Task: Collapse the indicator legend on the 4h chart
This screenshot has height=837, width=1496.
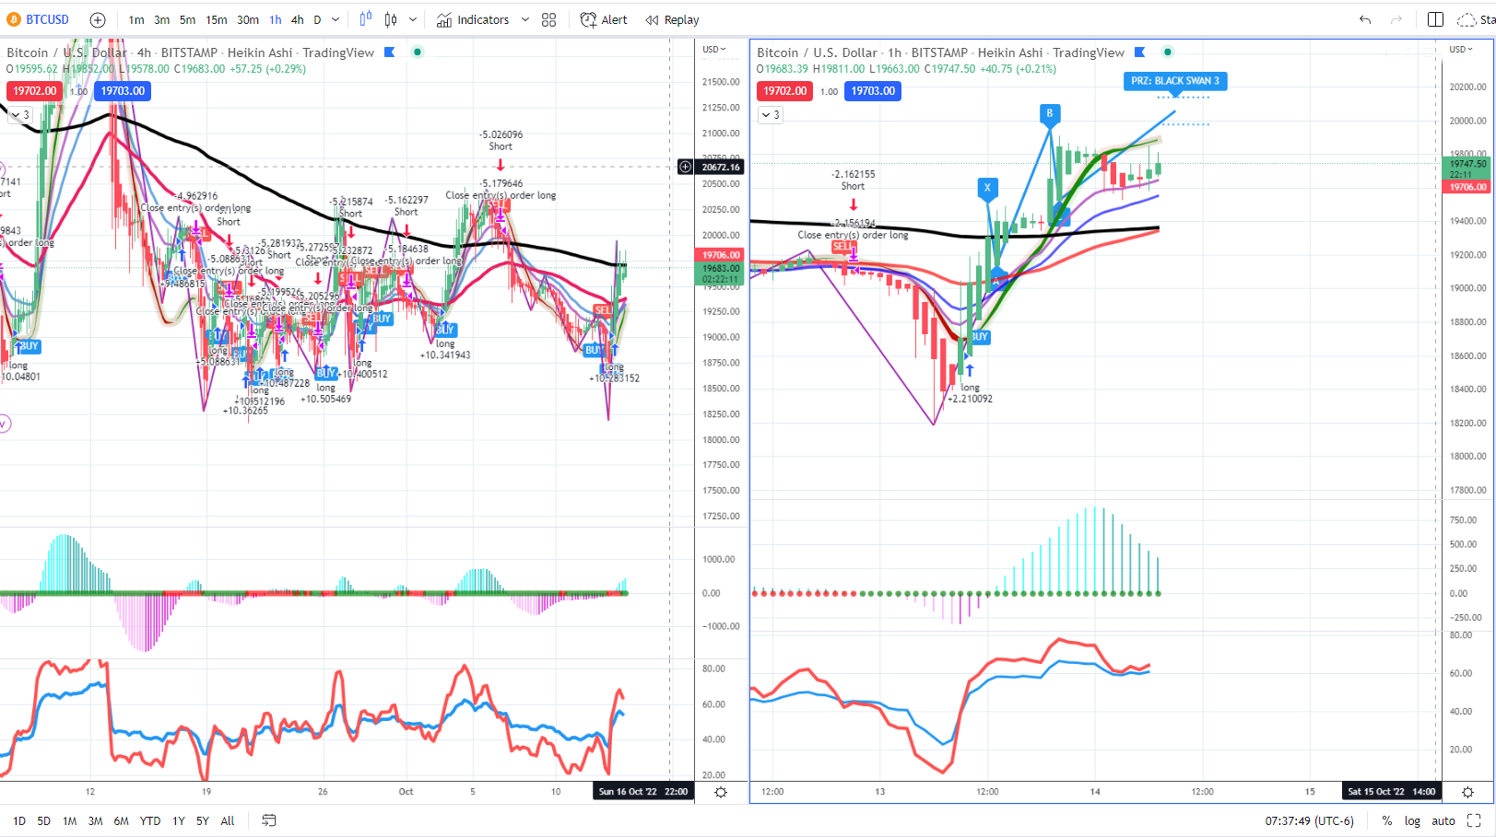Action: coord(20,115)
